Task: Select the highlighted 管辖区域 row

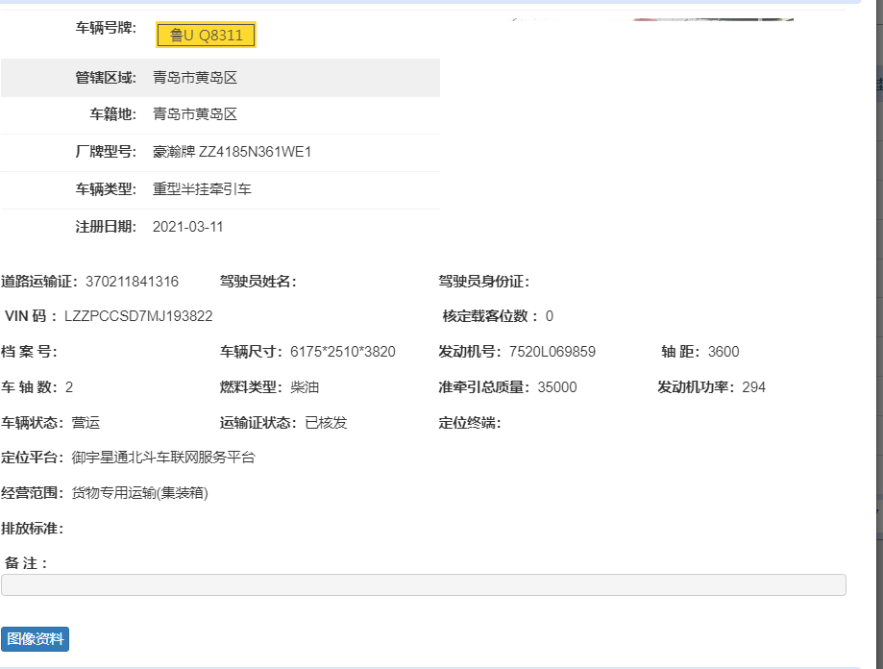Action: (220, 78)
